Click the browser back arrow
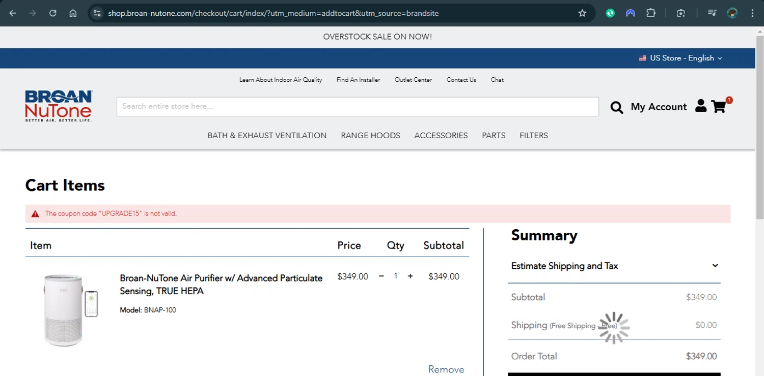764x376 pixels. click(13, 13)
